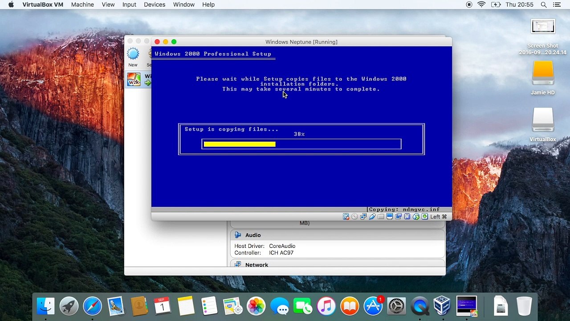Open QuickTime Player from the Dock
Screen dimensions: 570x321
[420, 306]
